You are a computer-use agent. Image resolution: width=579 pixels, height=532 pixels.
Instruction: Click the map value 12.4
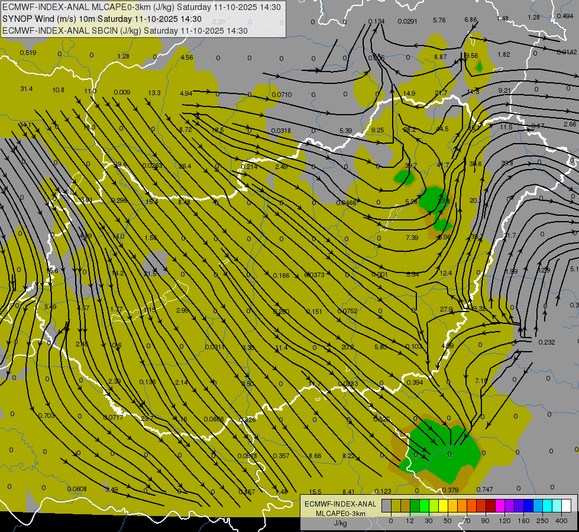pyautogui.click(x=446, y=273)
